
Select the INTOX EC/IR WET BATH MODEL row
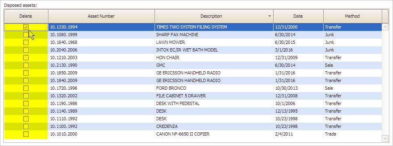pyautogui.click(x=193, y=50)
